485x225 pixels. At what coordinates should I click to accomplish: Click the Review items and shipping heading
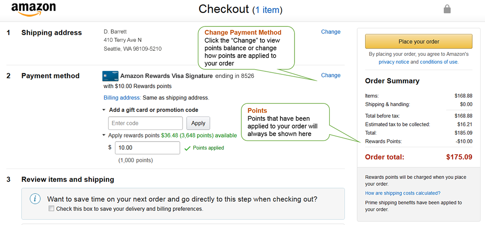coord(67,179)
